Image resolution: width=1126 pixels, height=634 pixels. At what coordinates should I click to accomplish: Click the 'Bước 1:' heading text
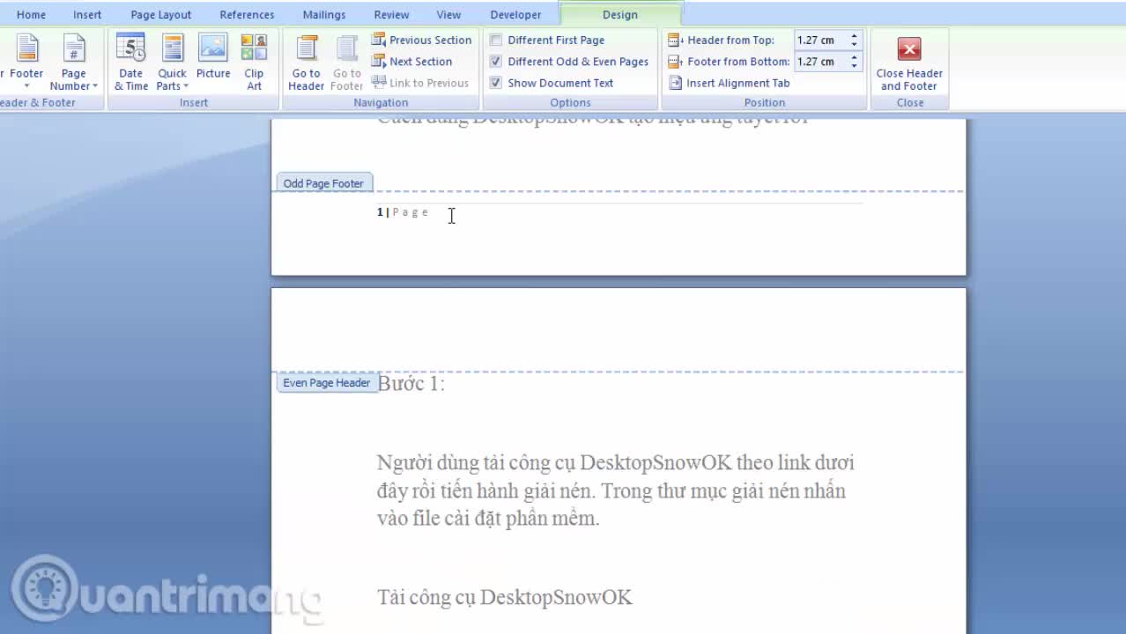(x=411, y=384)
